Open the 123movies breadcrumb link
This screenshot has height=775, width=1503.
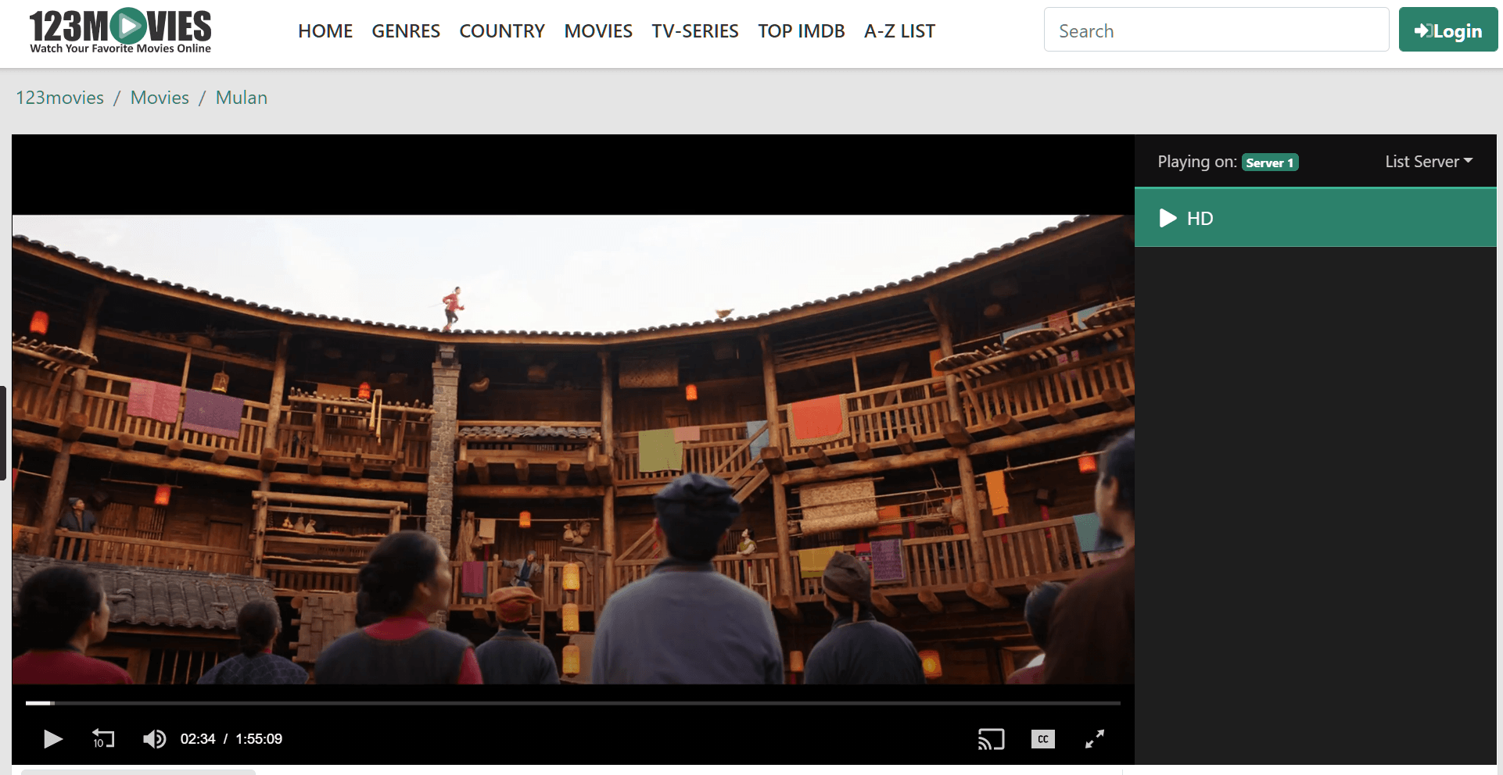(x=60, y=98)
